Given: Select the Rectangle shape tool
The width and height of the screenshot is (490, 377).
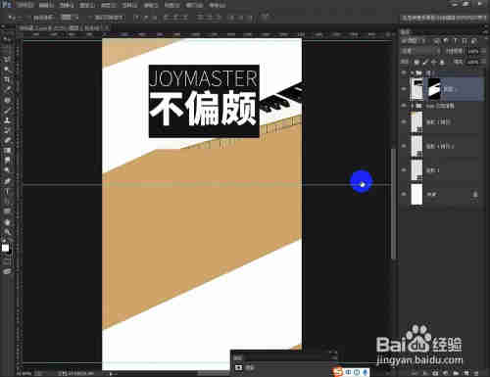Looking at the screenshot, I should 7,212.
